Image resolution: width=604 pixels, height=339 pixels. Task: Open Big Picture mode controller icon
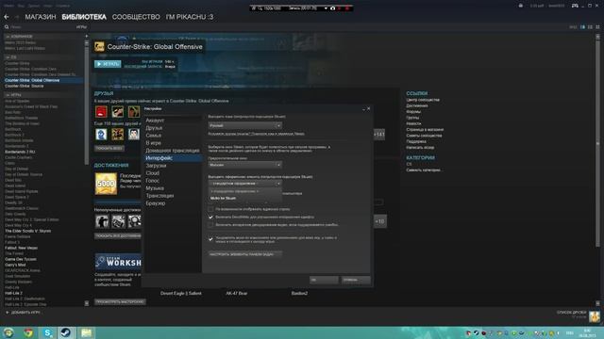click(575, 6)
